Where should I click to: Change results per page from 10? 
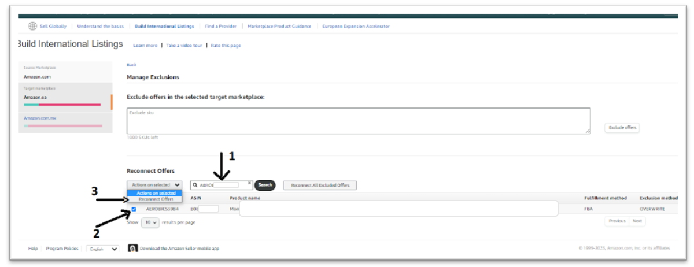click(150, 222)
